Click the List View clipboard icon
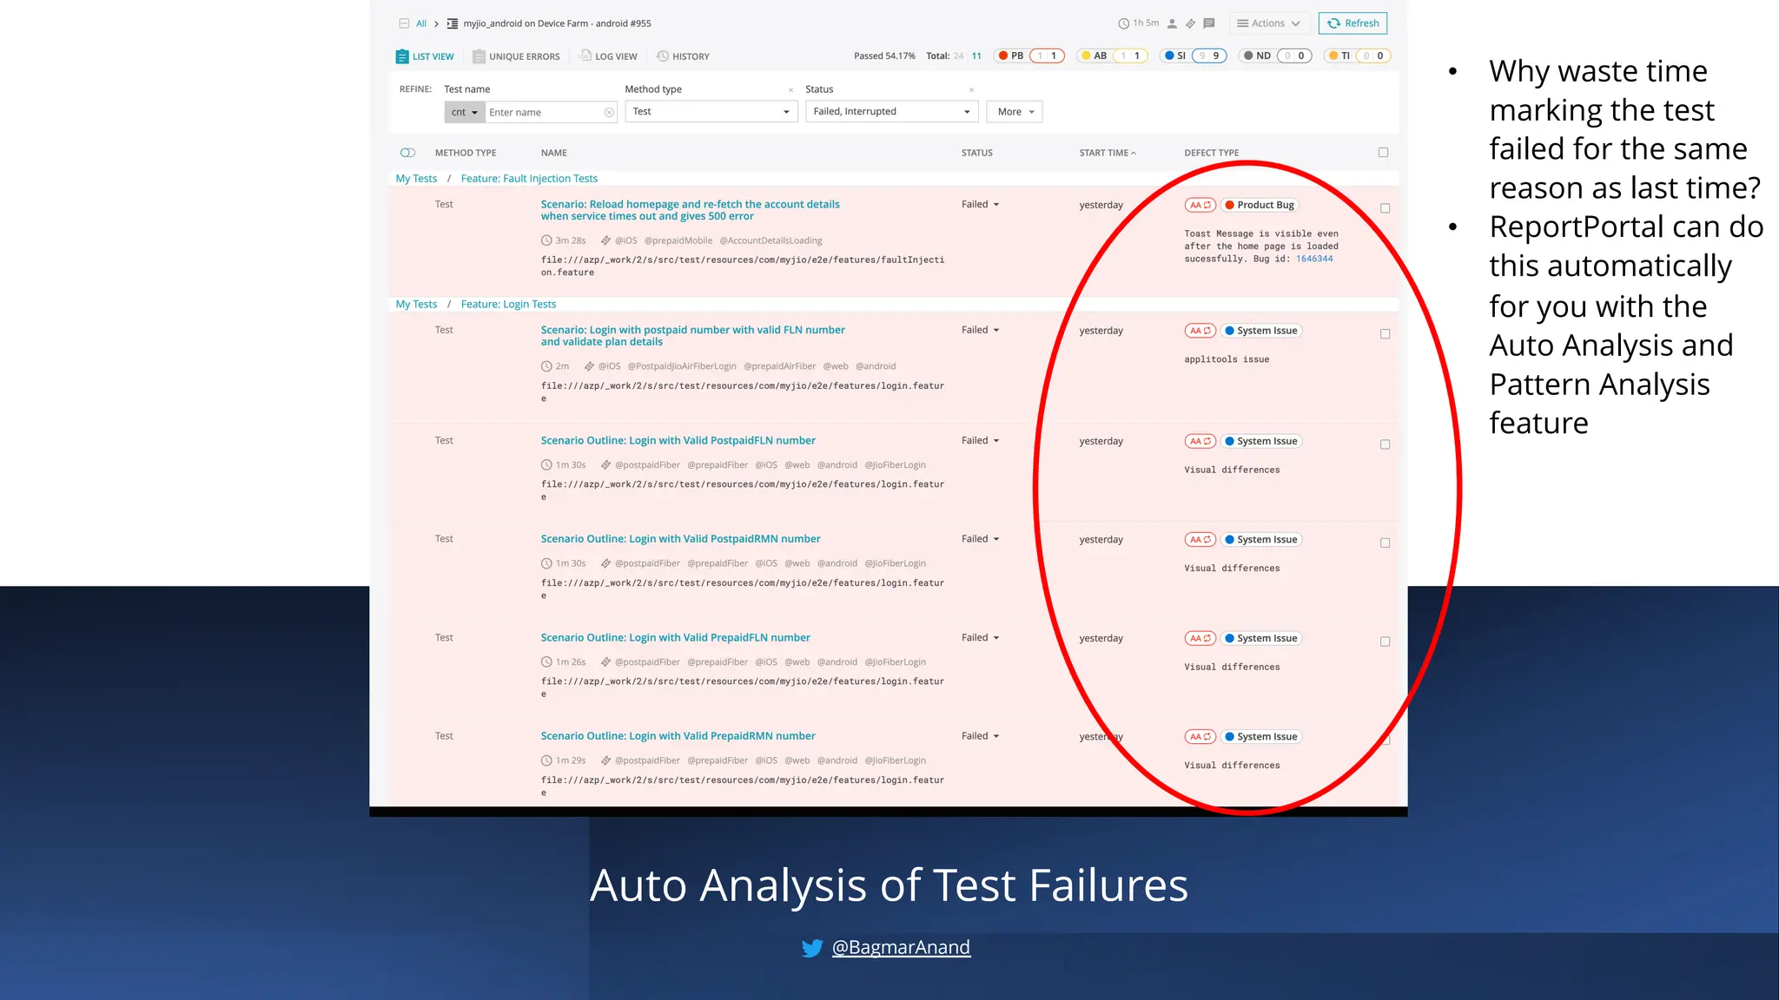1779x1000 pixels. tap(401, 56)
